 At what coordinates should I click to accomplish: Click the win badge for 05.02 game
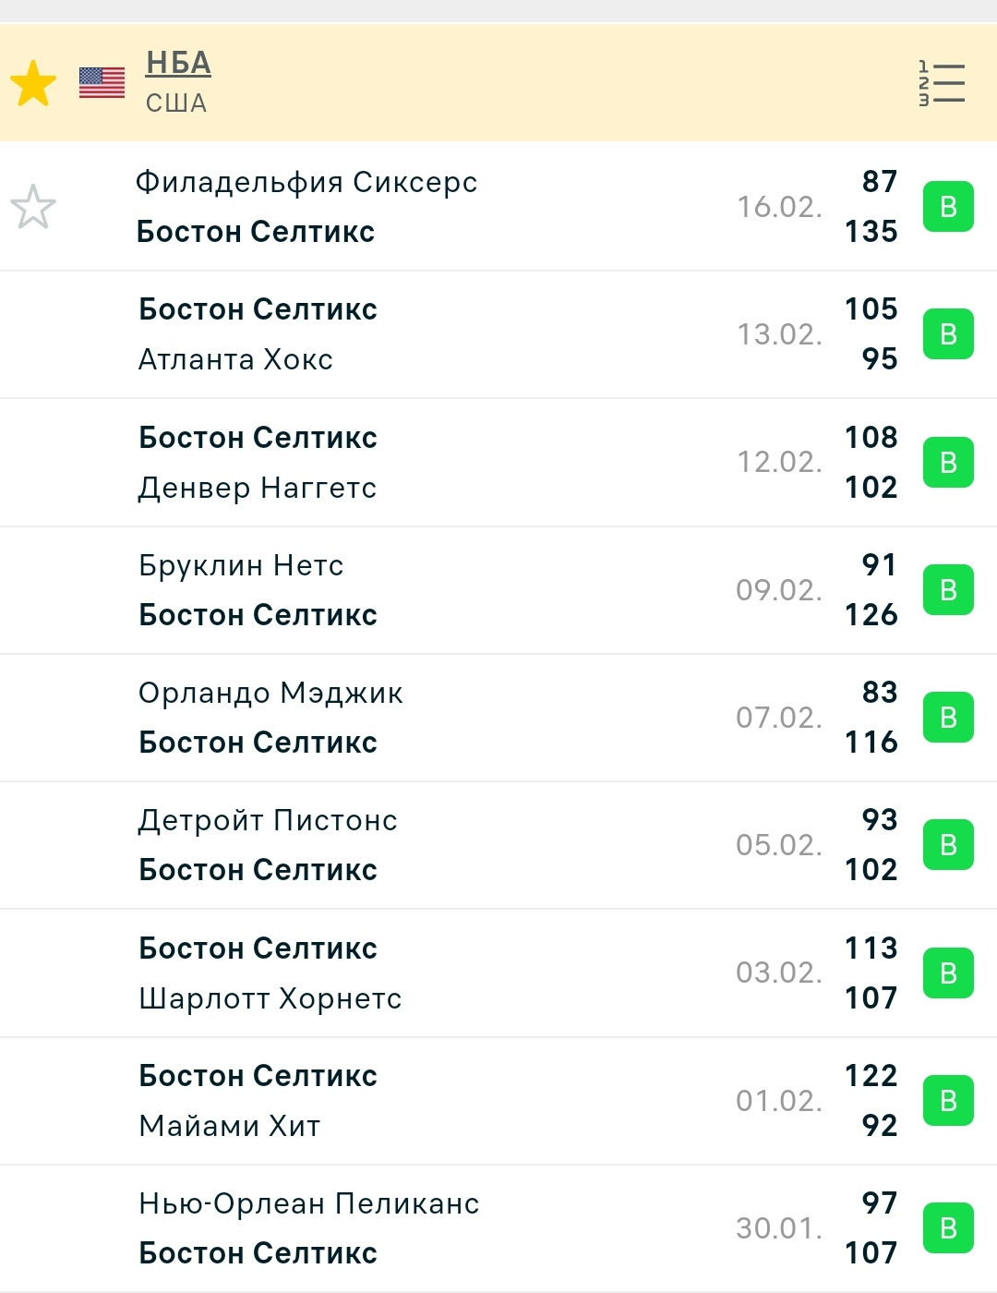coord(948,845)
